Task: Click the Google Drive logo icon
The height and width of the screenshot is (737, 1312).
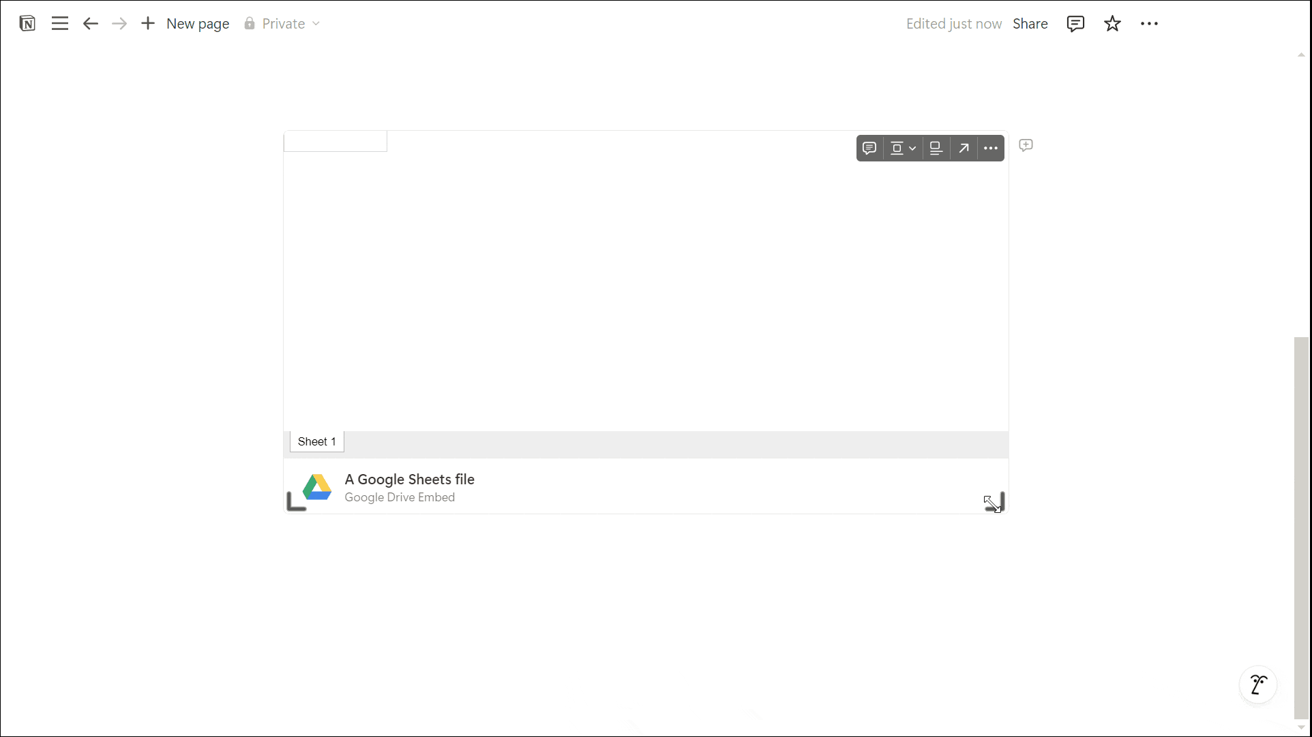Action: point(317,487)
